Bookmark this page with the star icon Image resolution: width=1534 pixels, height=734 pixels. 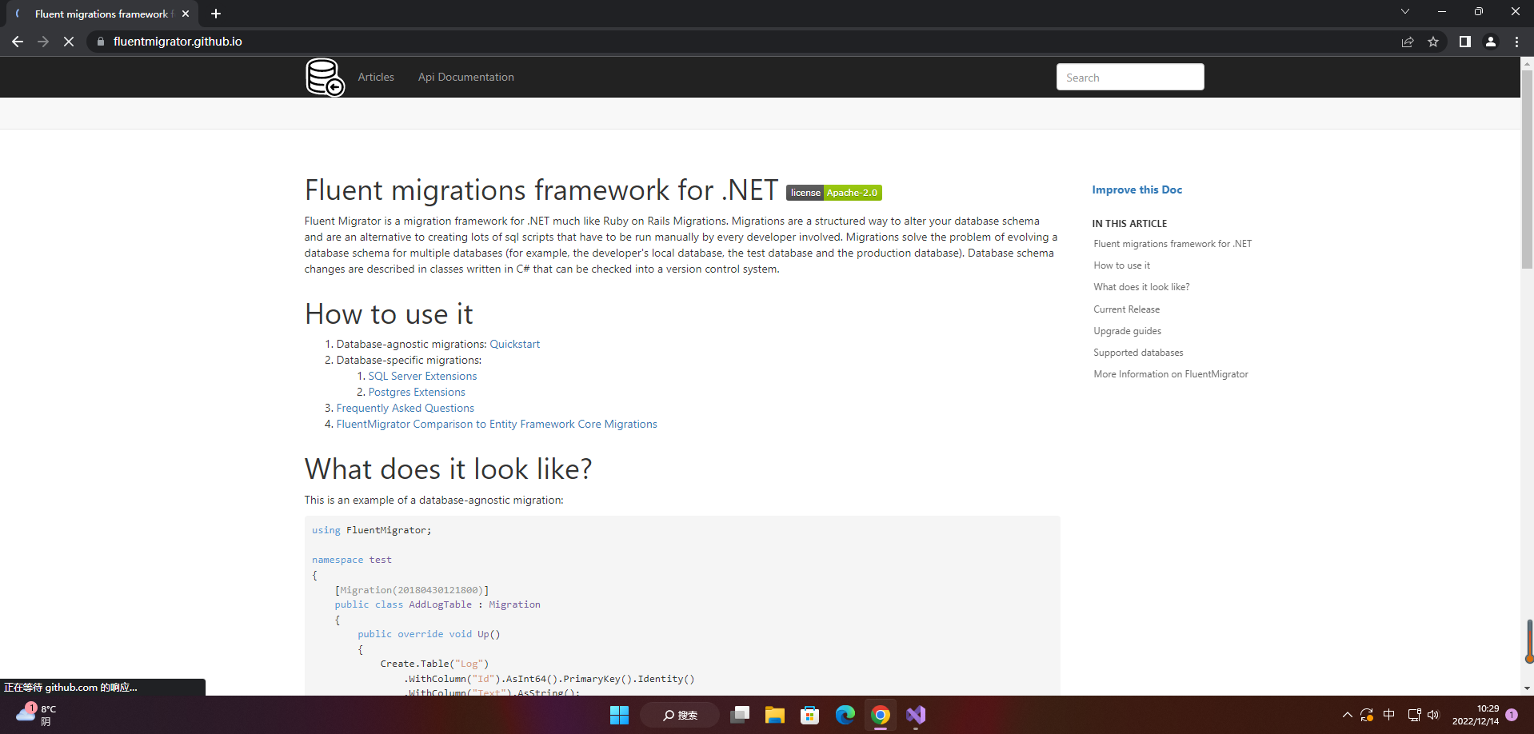1433,42
